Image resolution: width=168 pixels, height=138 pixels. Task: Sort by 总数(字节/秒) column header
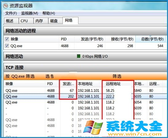pos(150,39)
